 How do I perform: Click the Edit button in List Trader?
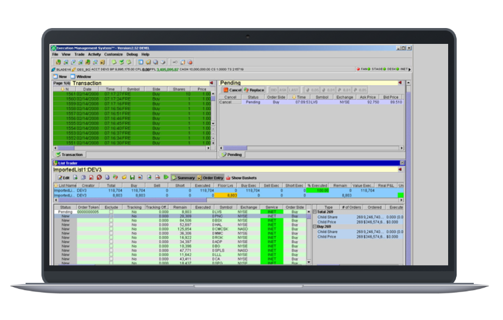[x=63, y=177]
